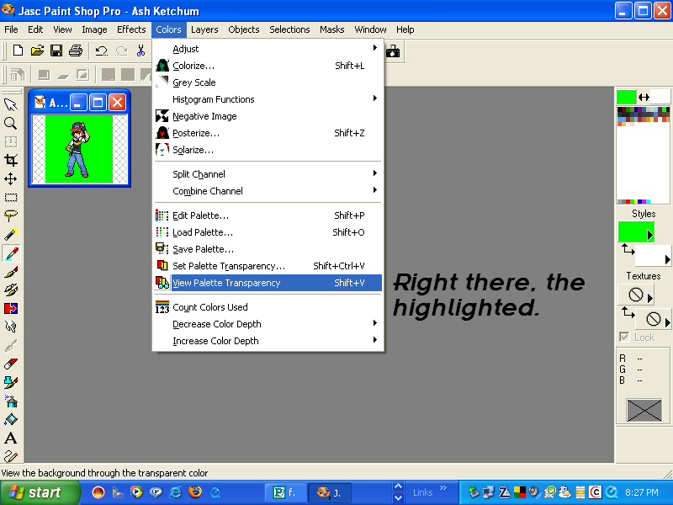Select the Eraser tool

tap(11, 364)
